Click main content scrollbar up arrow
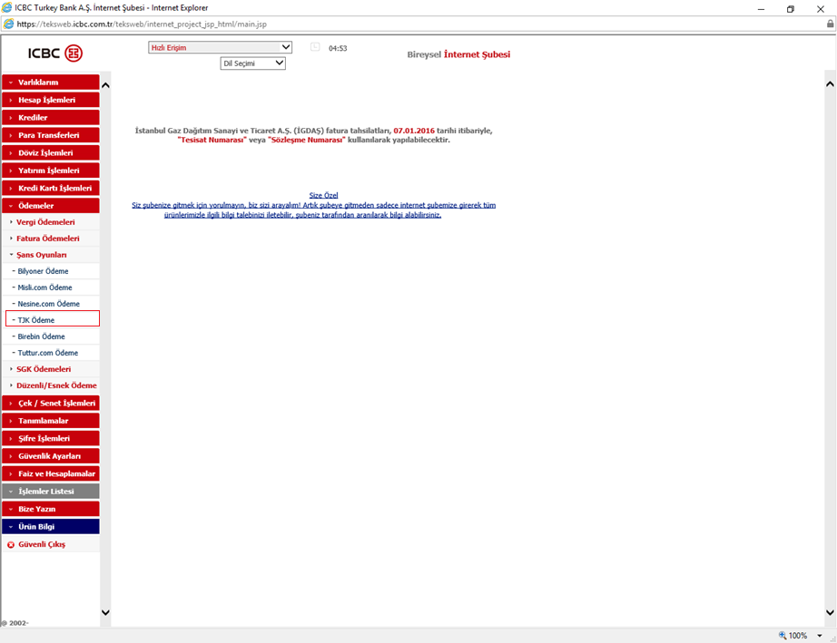This screenshot has height=643, width=837. (x=830, y=84)
